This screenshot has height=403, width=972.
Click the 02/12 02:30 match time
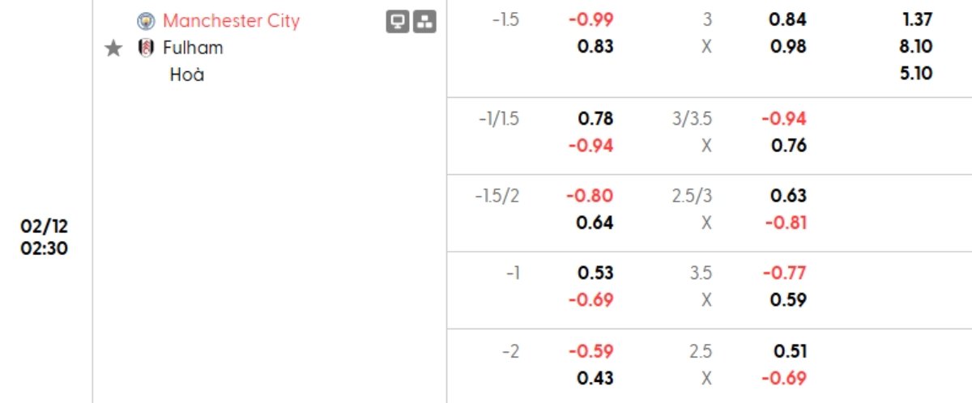coord(45,237)
